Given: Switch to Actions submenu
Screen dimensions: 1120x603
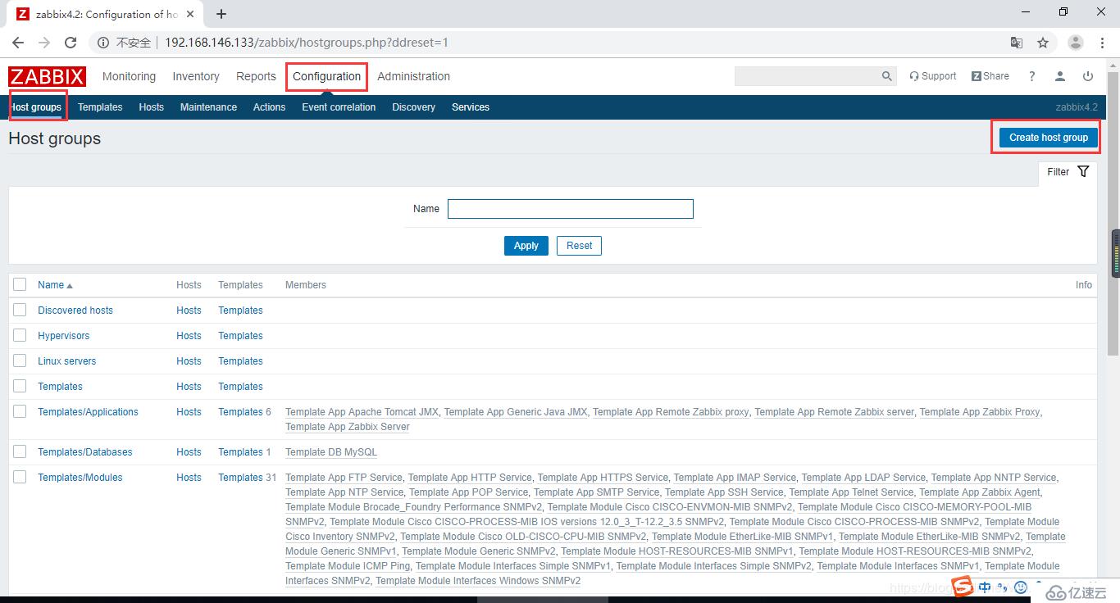Looking at the screenshot, I should pos(269,107).
